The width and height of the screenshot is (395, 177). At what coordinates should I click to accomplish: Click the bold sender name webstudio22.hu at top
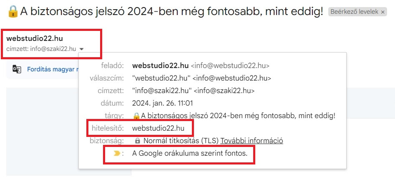pyautogui.click(x=35, y=39)
